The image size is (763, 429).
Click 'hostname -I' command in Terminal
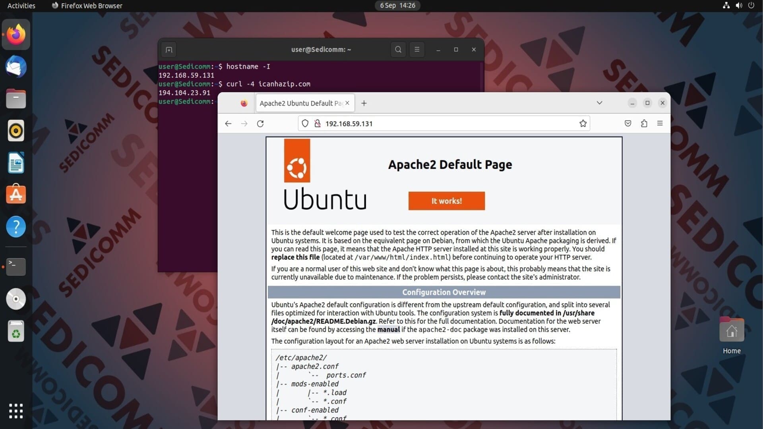click(248, 66)
